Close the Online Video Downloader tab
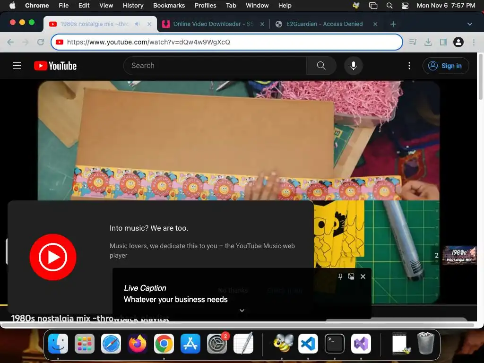The width and height of the screenshot is (484, 363). 262,24
